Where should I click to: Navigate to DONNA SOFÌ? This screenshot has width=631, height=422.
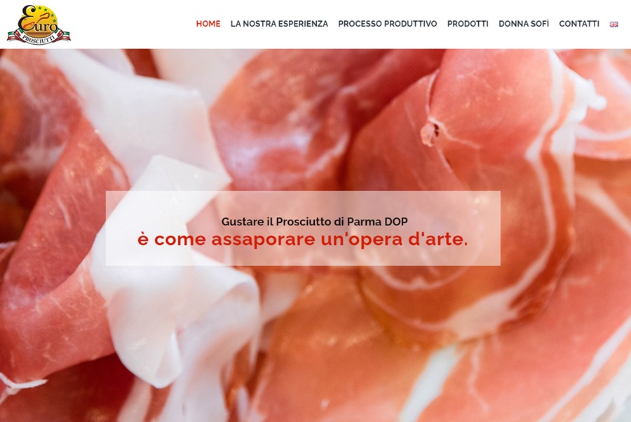(x=524, y=24)
